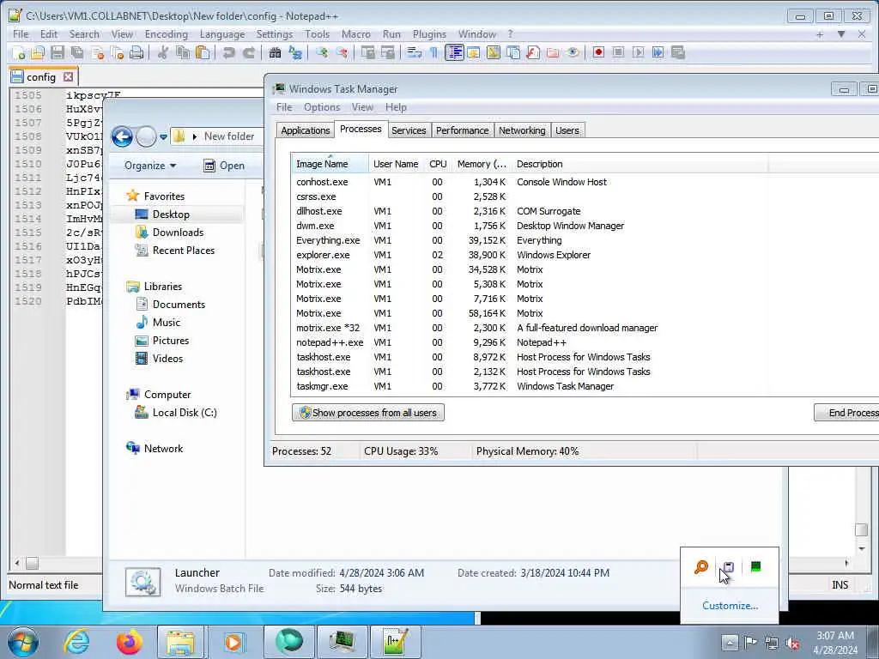Sort processes by Image Name column
The height and width of the screenshot is (659, 879).
pos(330,164)
